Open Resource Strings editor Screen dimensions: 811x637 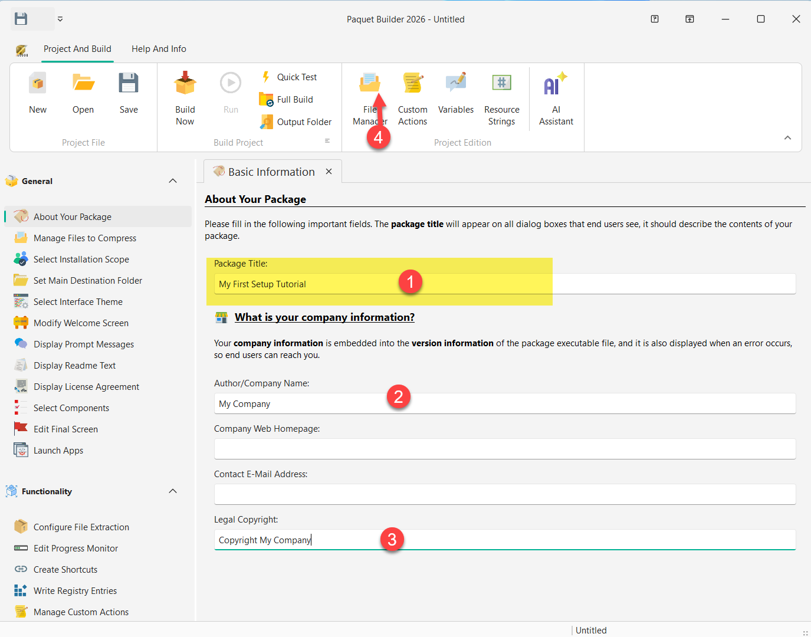(x=501, y=97)
